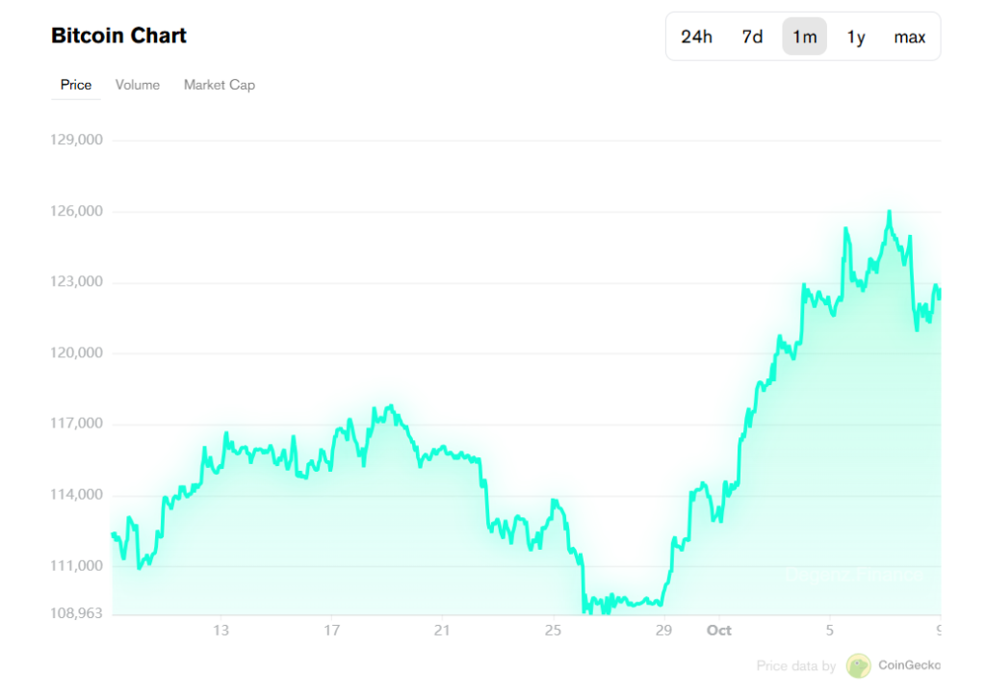This screenshot has width=986, height=699.
Task: Click the 120,000 y-axis gridline label
Action: coord(77,352)
